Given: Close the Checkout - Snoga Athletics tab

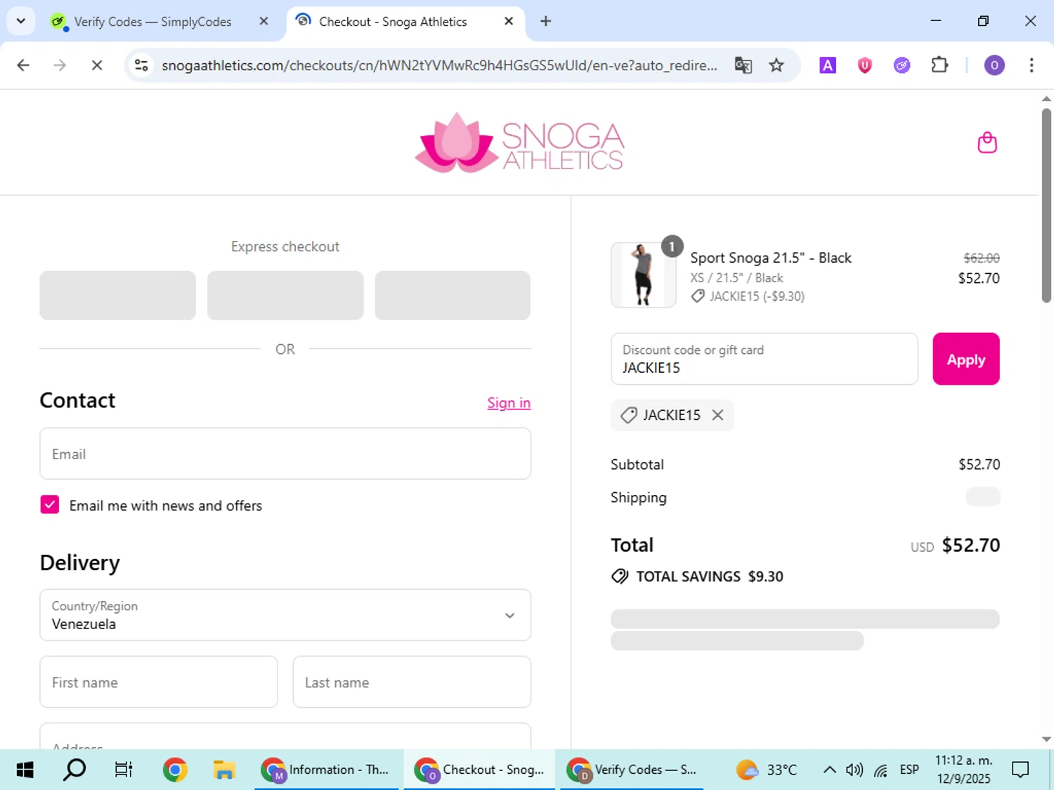Looking at the screenshot, I should [x=509, y=21].
